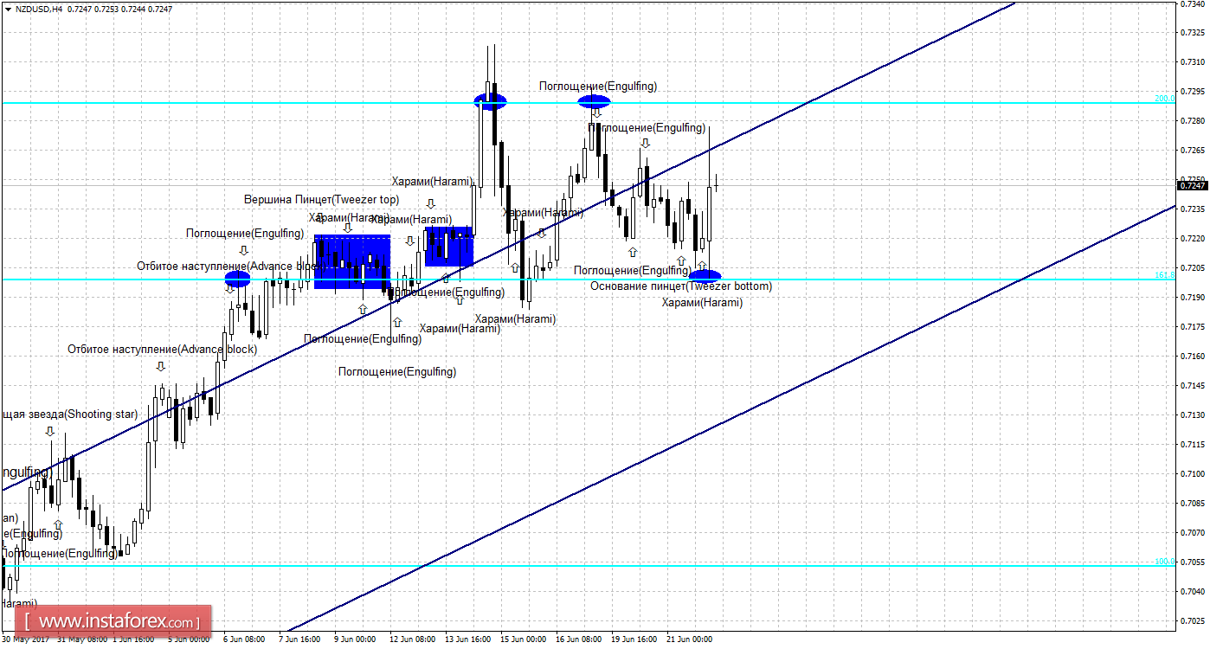
Task: Click the 0.7040 price axis label
Action: [1192, 592]
